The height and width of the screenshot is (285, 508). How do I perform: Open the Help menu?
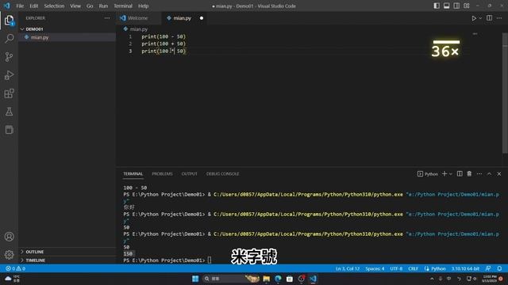(x=143, y=6)
